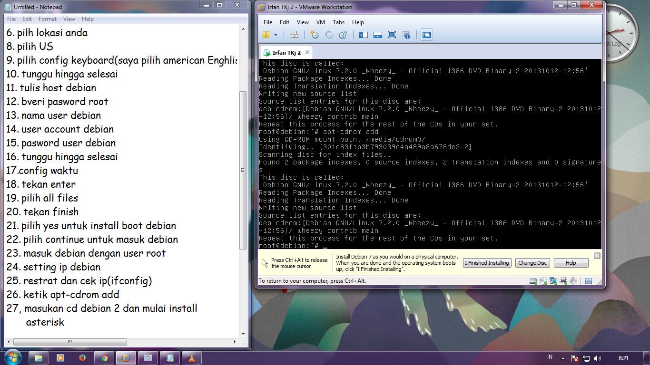The height and width of the screenshot is (365, 650).
Task: Open Notepad's Format menu
Action: 48,19
